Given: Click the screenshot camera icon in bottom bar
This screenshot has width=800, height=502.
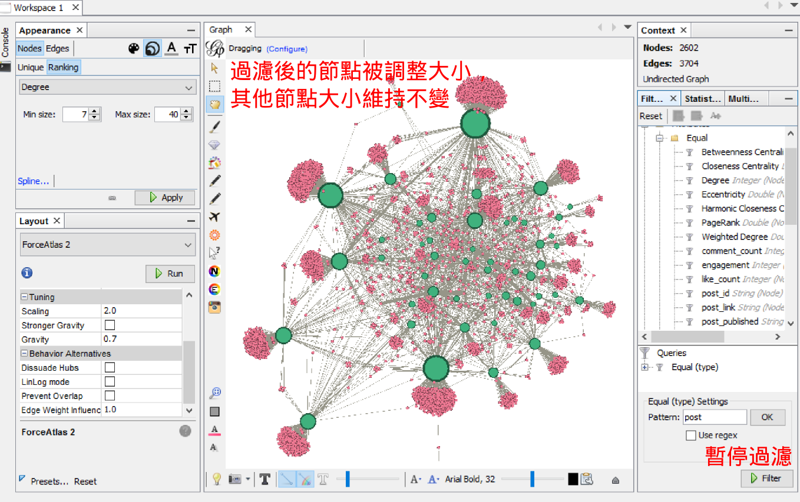Looking at the screenshot, I should (235, 479).
